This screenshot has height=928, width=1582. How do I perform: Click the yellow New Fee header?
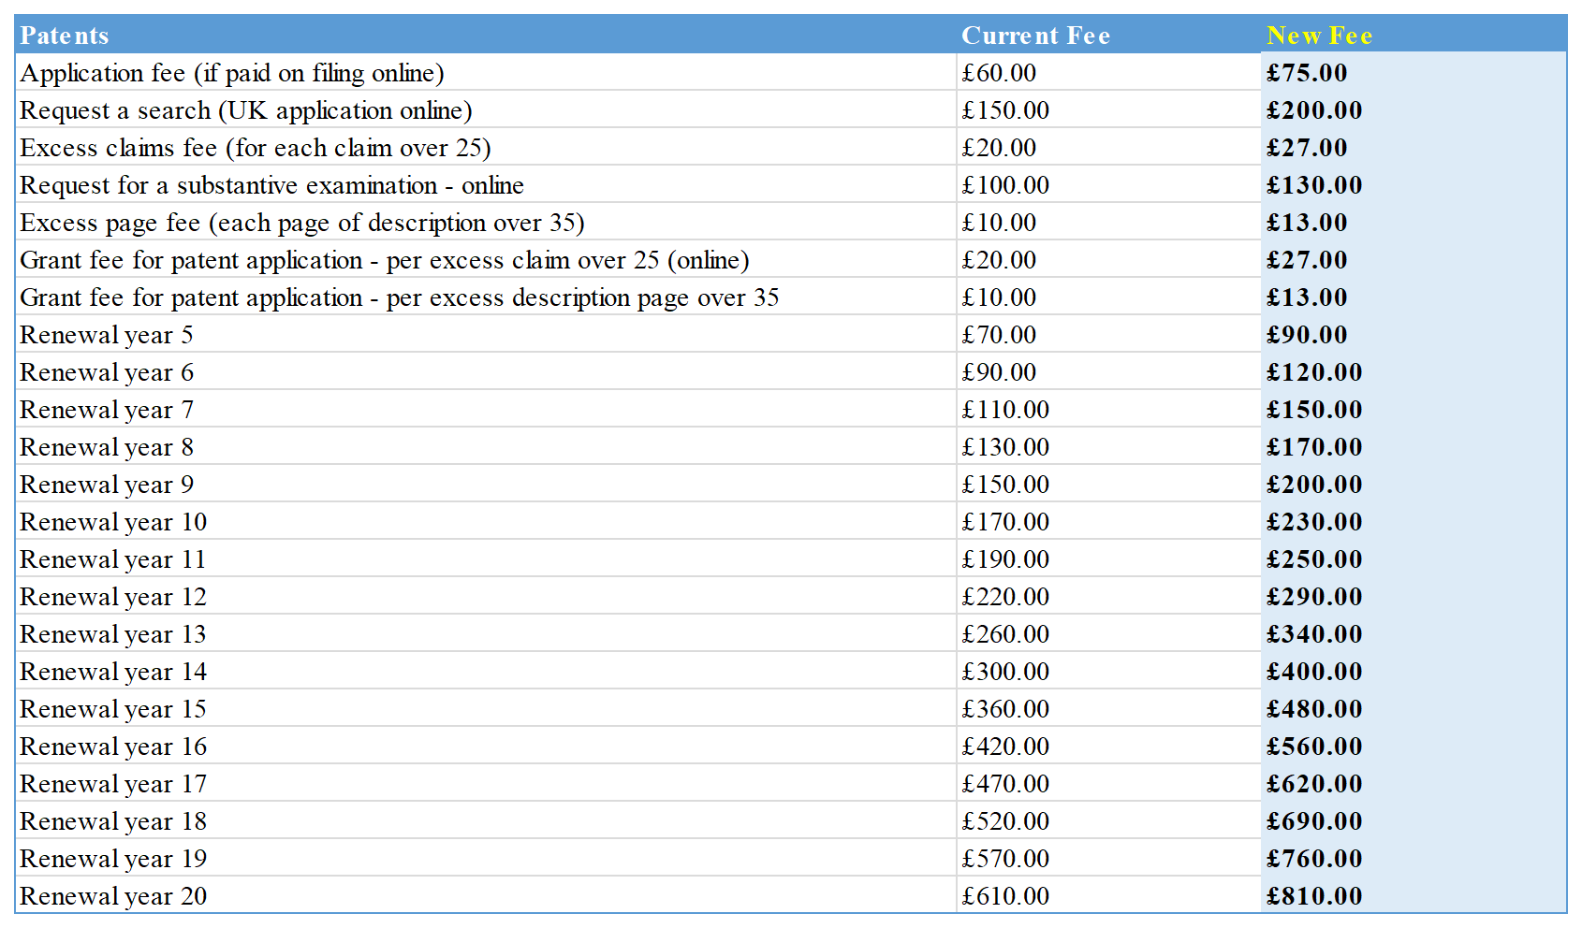point(1319,36)
